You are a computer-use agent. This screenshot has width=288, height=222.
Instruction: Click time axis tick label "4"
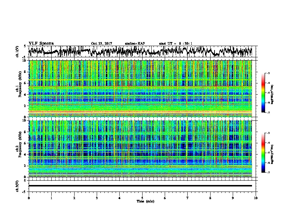[x=120, y=198]
